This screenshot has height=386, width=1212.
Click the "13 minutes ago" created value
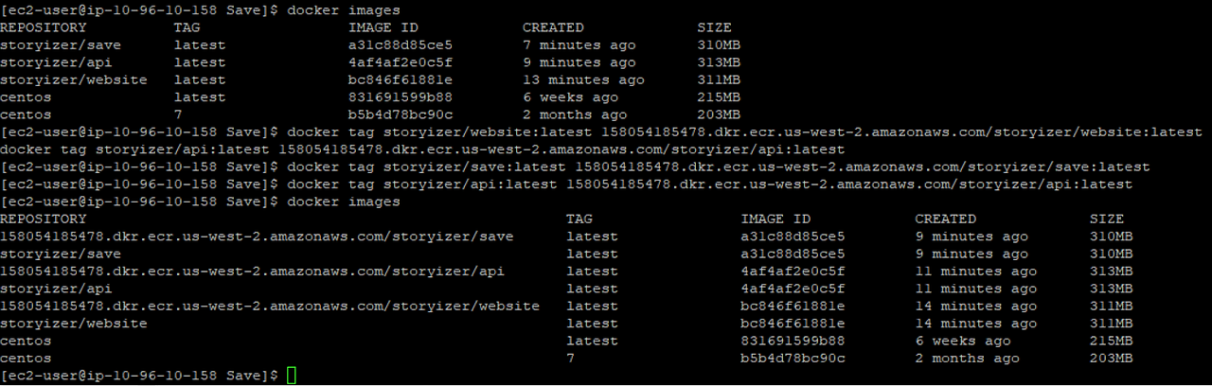pyautogui.click(x=583, y=80)
